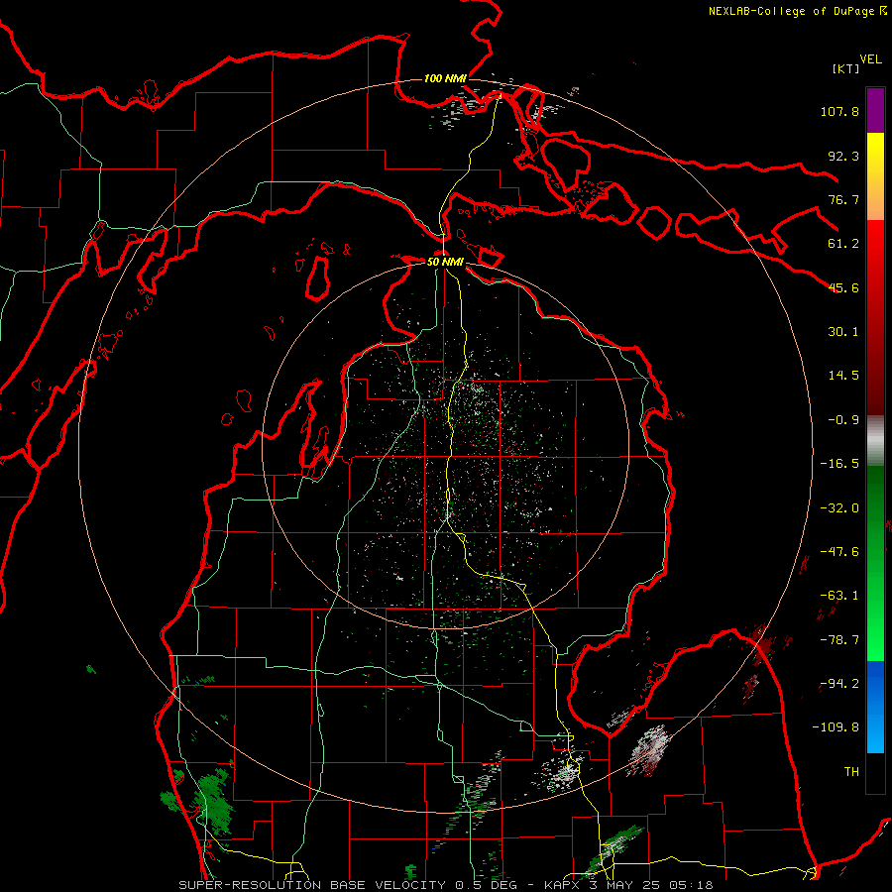Screen dimensions: 892x892
Task: Click the purple segment of the color bar
Action: click(875, 110)
